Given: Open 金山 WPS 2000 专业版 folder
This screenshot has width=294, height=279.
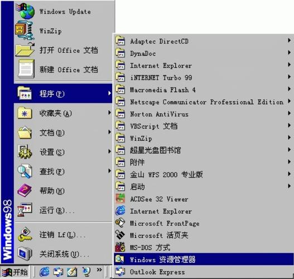Looking at the screenshot, I should coord(203,174).
